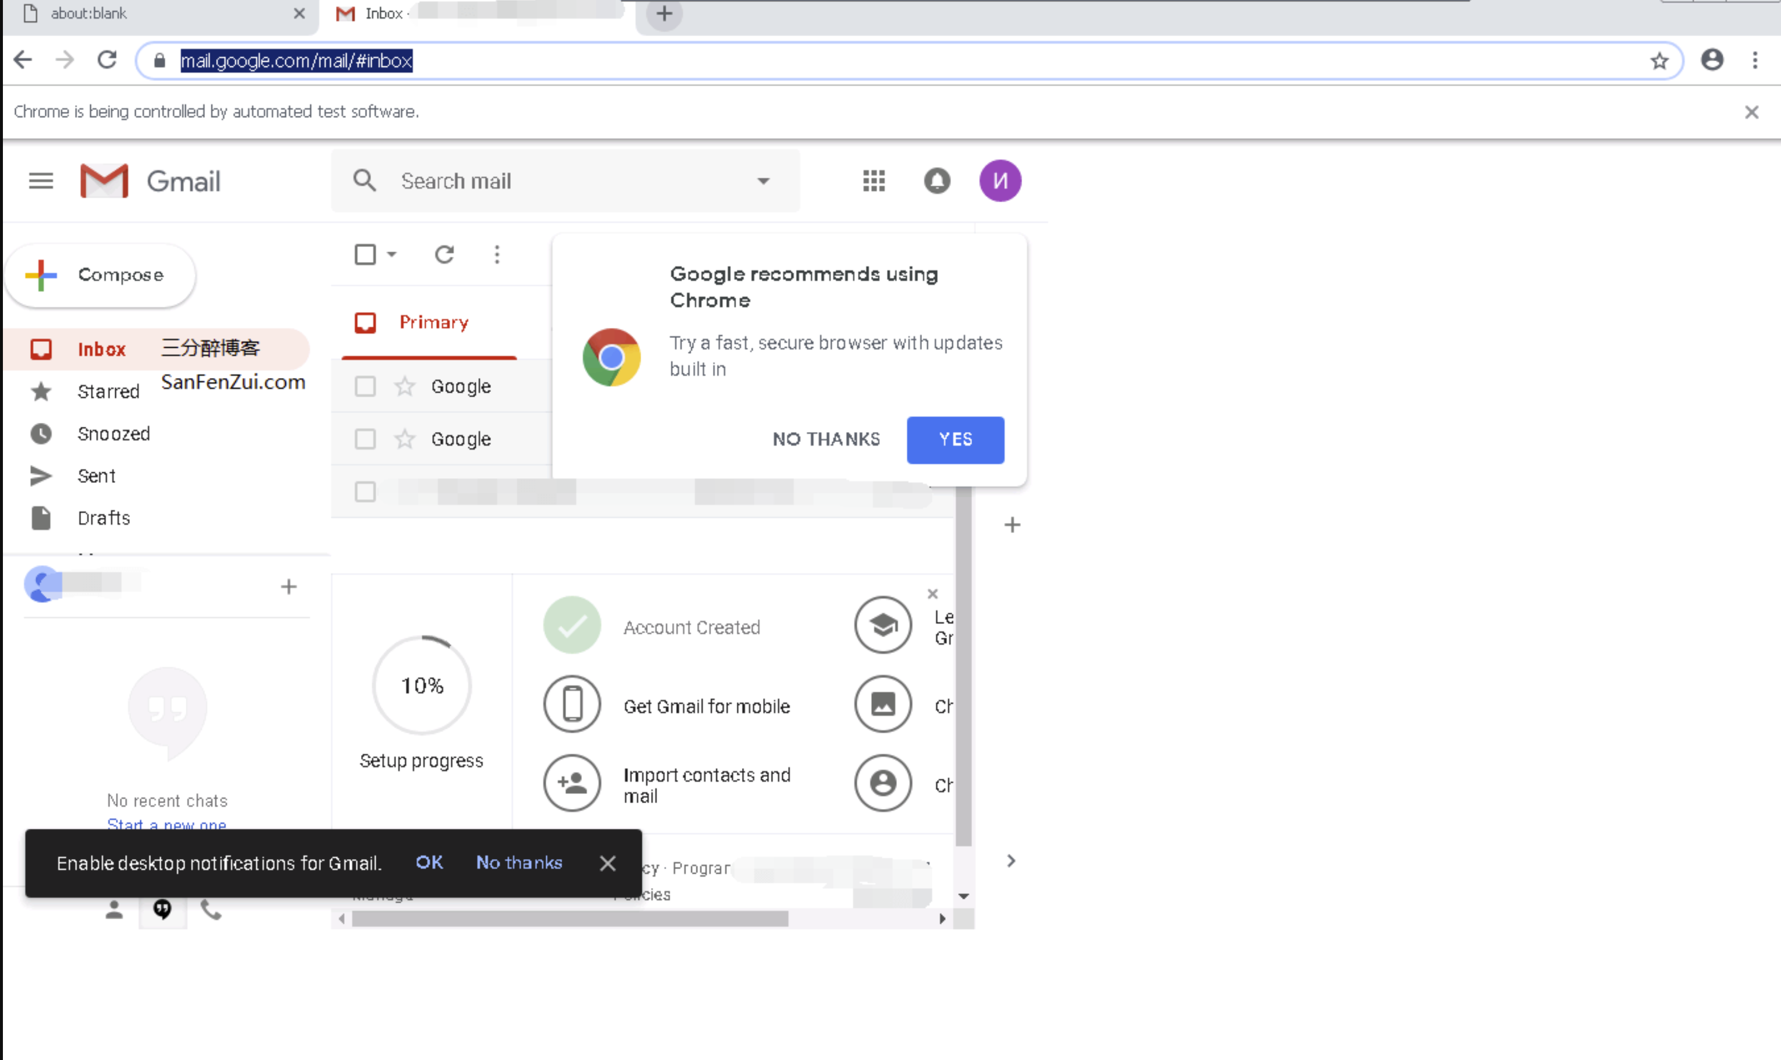Go back in Chrome
This screenshot has height=1060, width=1781.
click(23, 60)
